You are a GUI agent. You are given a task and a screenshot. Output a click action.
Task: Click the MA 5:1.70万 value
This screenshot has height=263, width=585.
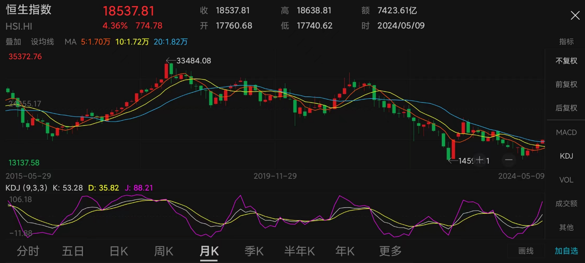[96, 42]
